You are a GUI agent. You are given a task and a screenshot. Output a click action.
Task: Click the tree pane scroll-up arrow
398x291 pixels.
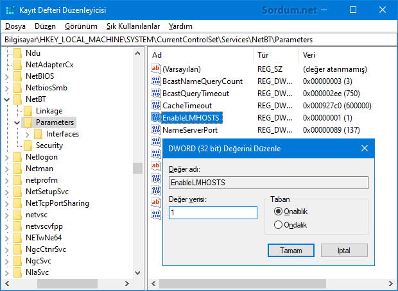coord(137,53)
